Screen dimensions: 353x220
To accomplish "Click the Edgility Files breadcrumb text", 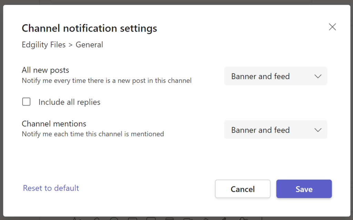I will (43, 45).
